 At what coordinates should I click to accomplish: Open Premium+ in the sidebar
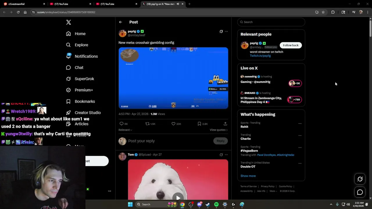(x=79, y=90)
